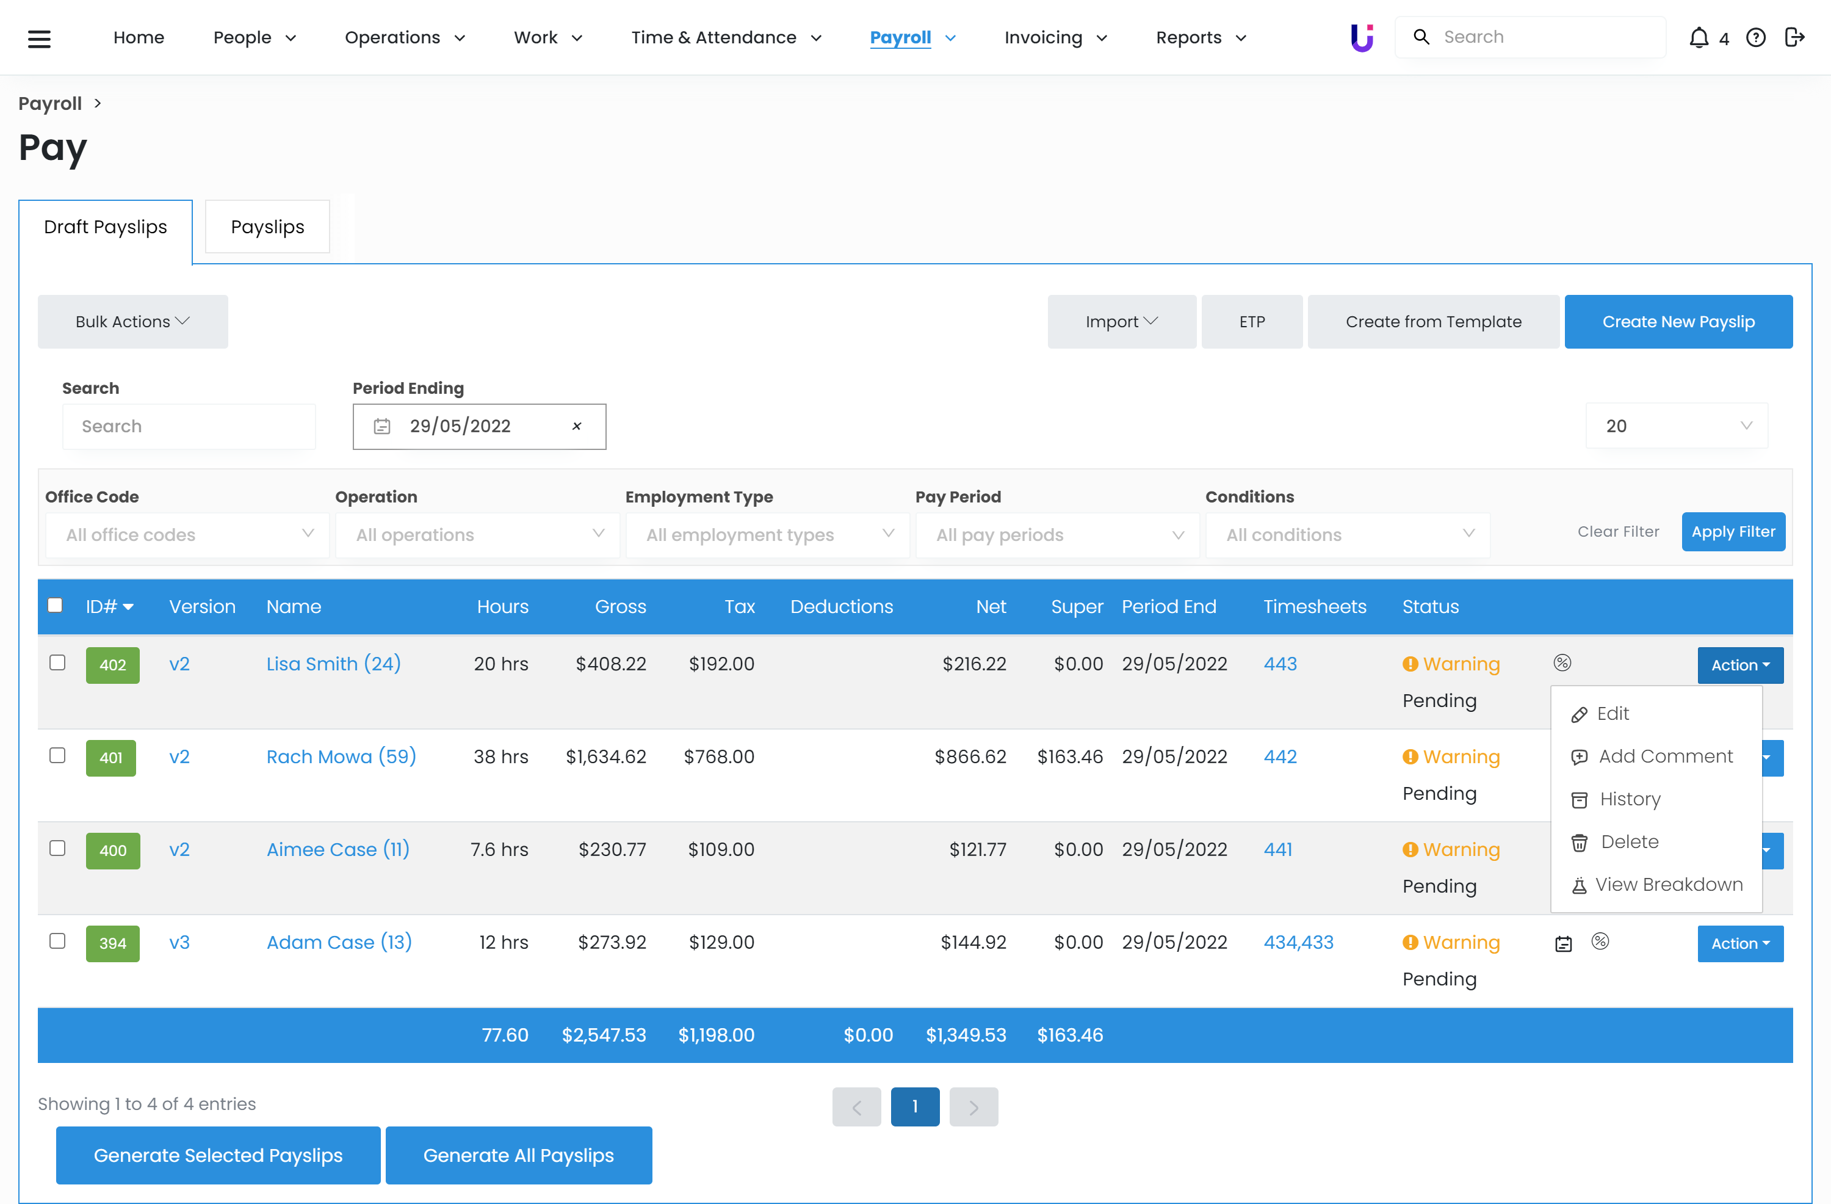
Task: Click Generate All Payslips button
Action: (518, 1156)
